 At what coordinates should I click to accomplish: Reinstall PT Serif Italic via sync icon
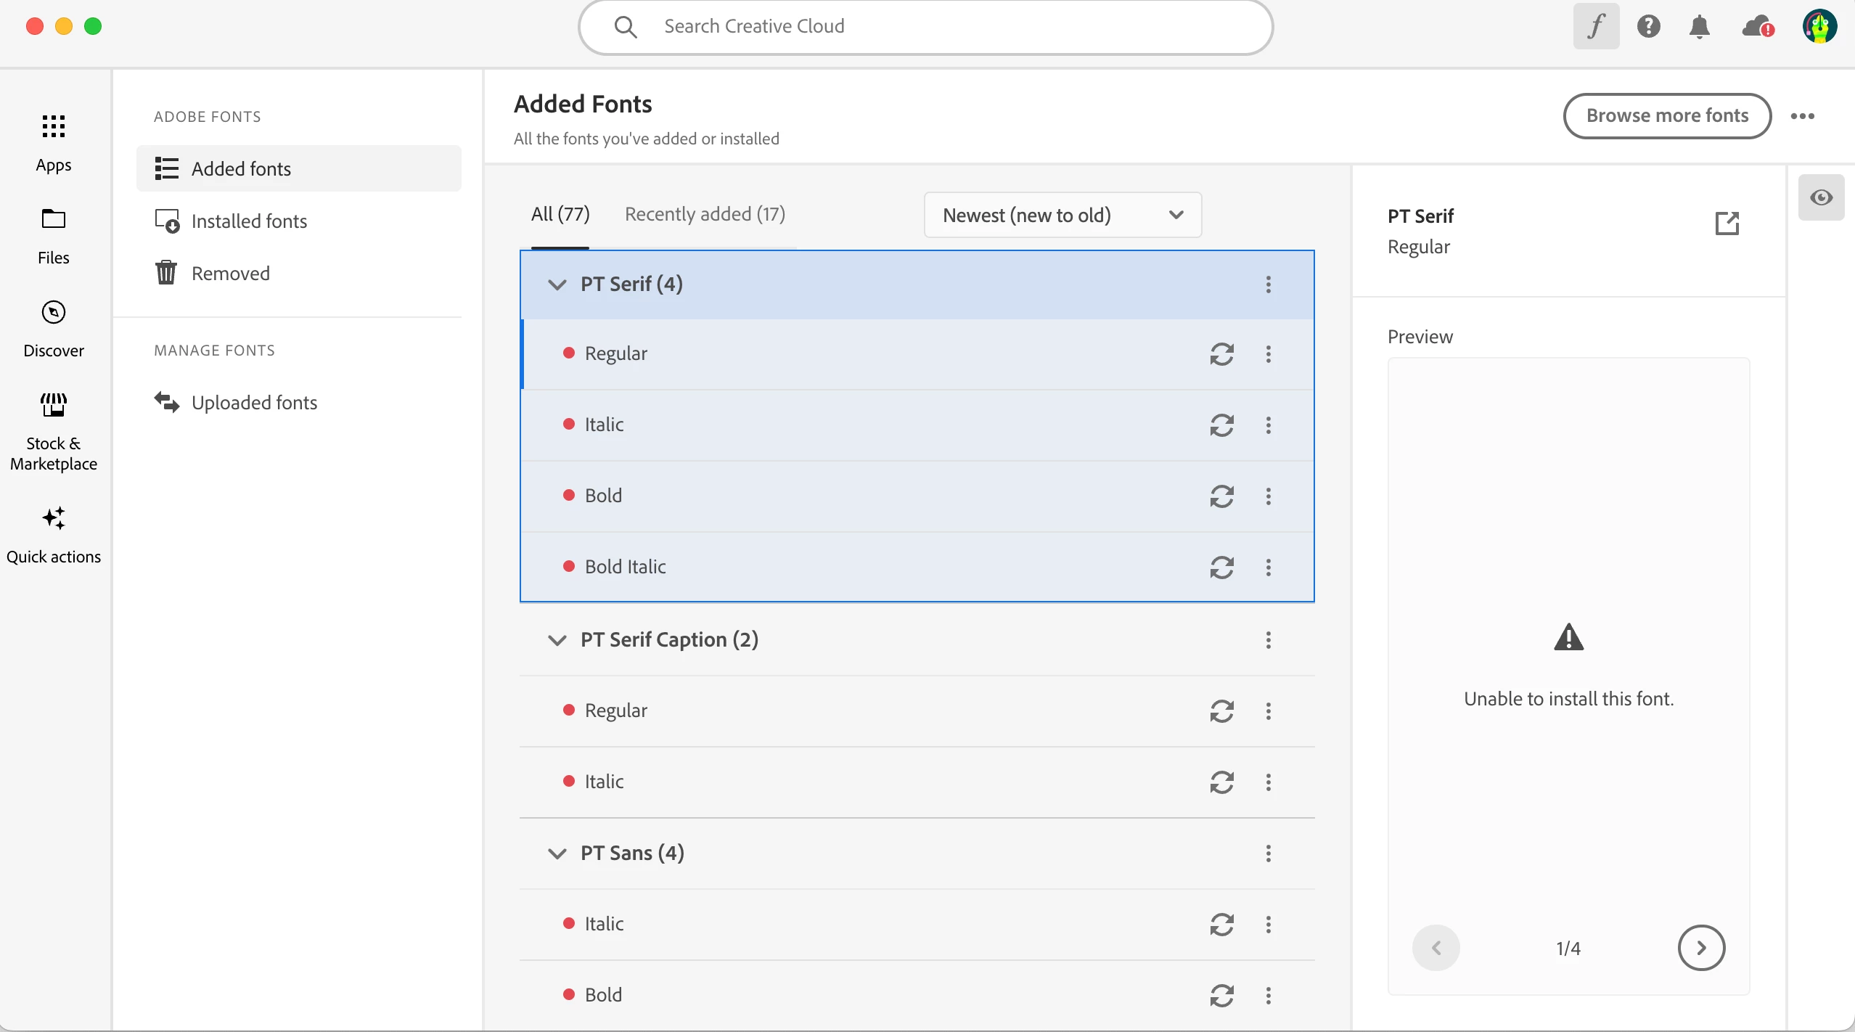[x=1221, y=425]
